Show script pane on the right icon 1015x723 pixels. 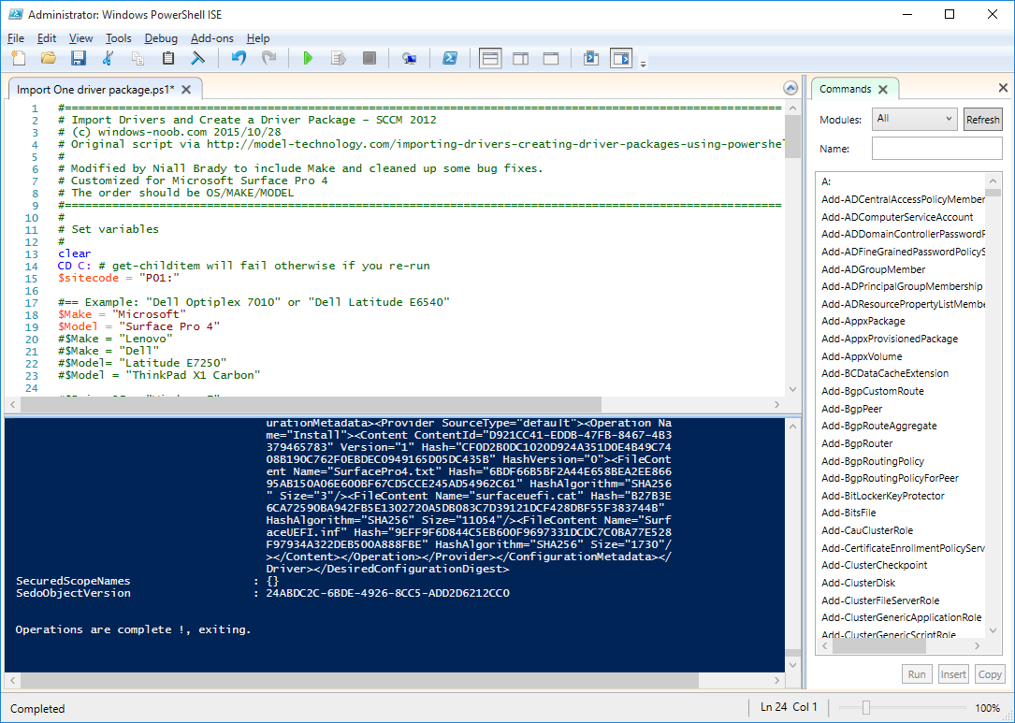tap(520, 58)
